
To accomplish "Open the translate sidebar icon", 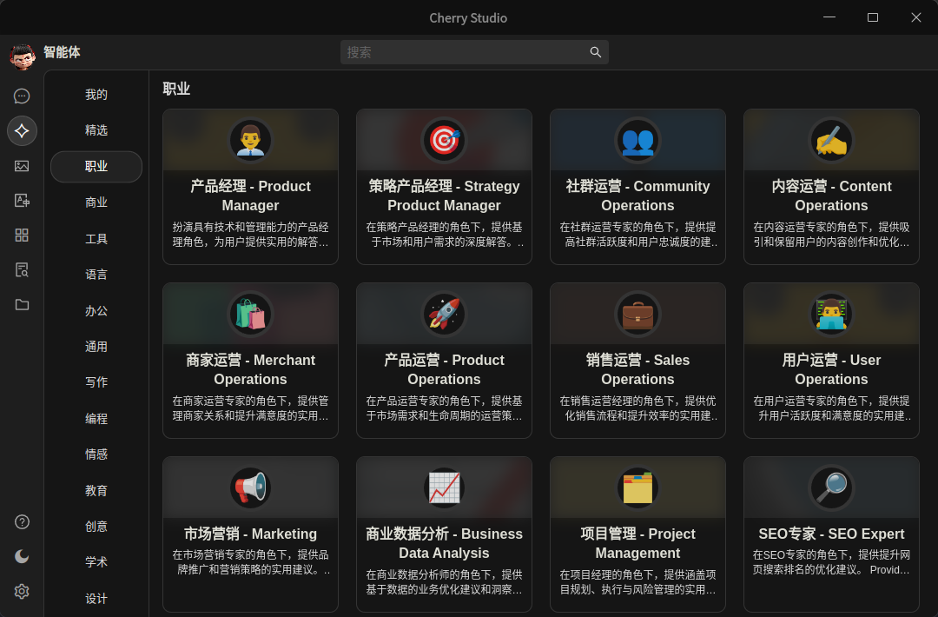I will coord(22,201).
